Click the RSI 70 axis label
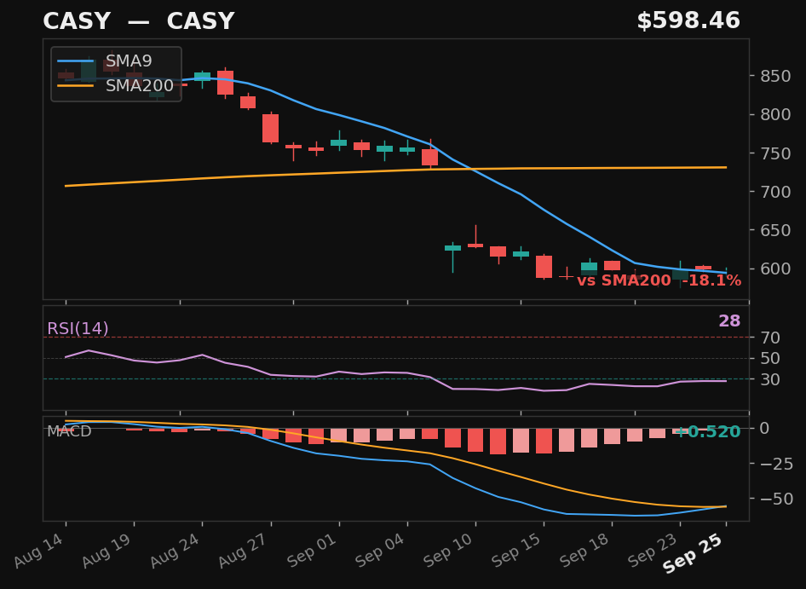 [x=770, y=338]
